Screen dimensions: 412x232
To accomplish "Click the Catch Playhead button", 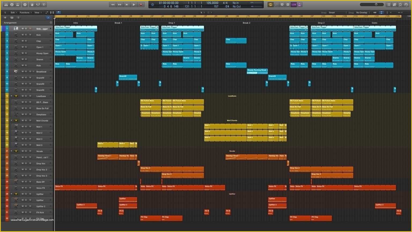I will tap(58, 13).
